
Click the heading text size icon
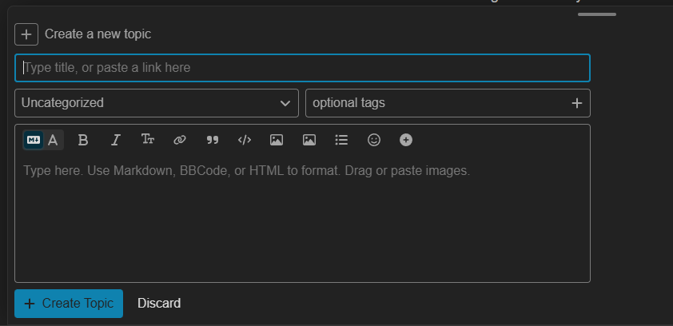click(148, 140)
